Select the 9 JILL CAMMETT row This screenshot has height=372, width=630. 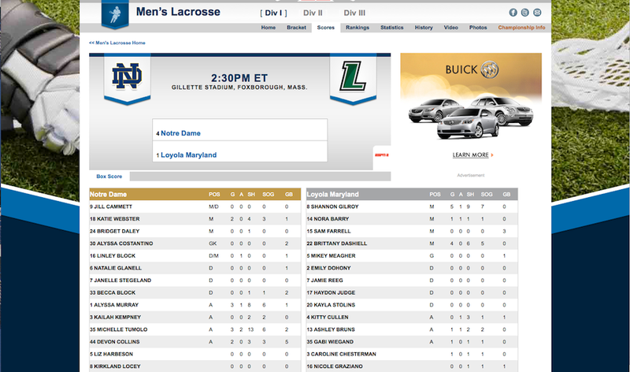click(x=195, y=206)
